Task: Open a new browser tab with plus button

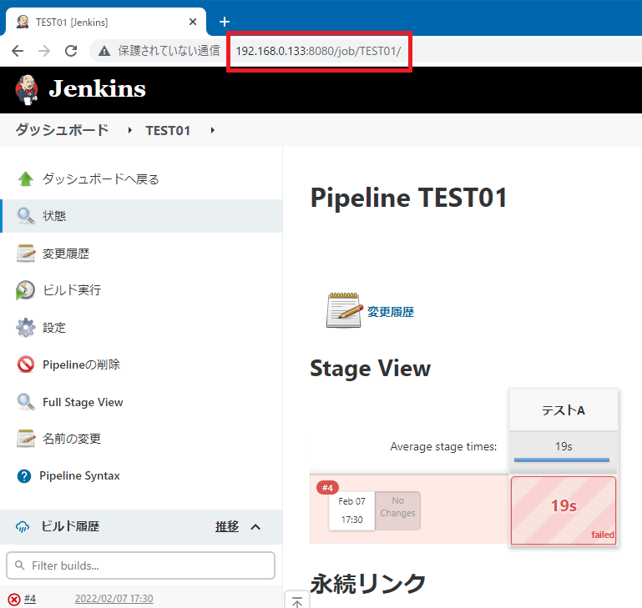Action: pos(225,22)
